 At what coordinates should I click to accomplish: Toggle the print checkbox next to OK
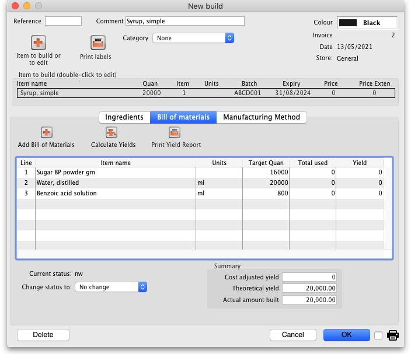378,335
